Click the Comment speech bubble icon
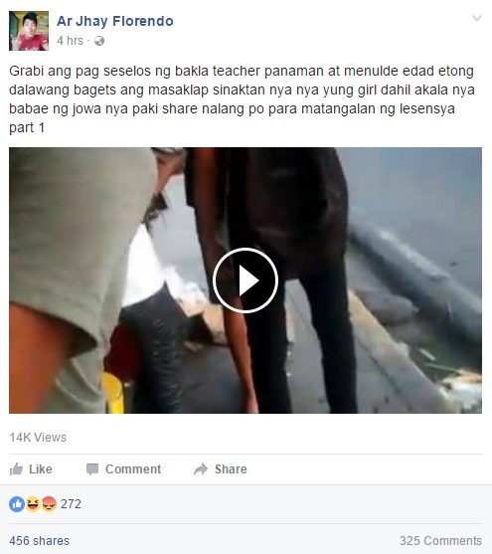492x554 pixels. coord(92,469)
